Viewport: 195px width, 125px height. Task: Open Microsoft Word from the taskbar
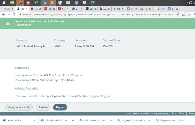(x=20, y=3)
